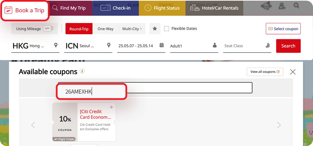Toggle the Using Mileage switch
The image size is (313, 146).
pyautogui.click(x=47, y=29)
